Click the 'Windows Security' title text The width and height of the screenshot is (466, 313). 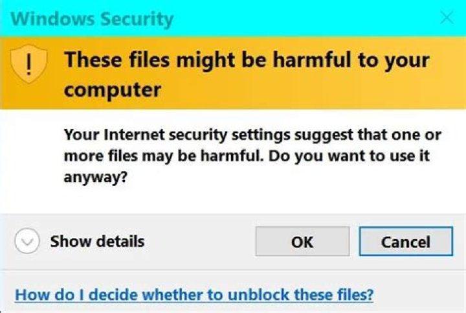click(92, 19)
